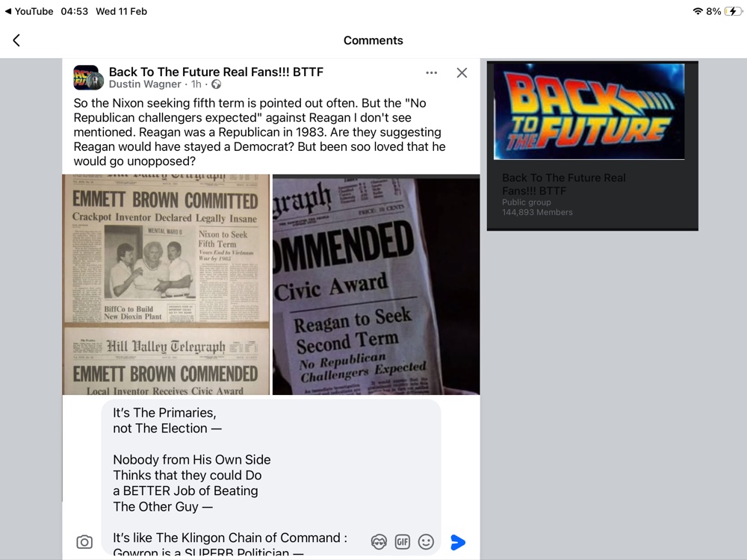Open the three-dot post options menu

[432, 73]
